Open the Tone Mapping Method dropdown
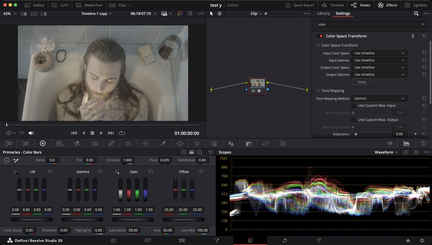The width and height of the screenshot is (432, 245). 379,98
